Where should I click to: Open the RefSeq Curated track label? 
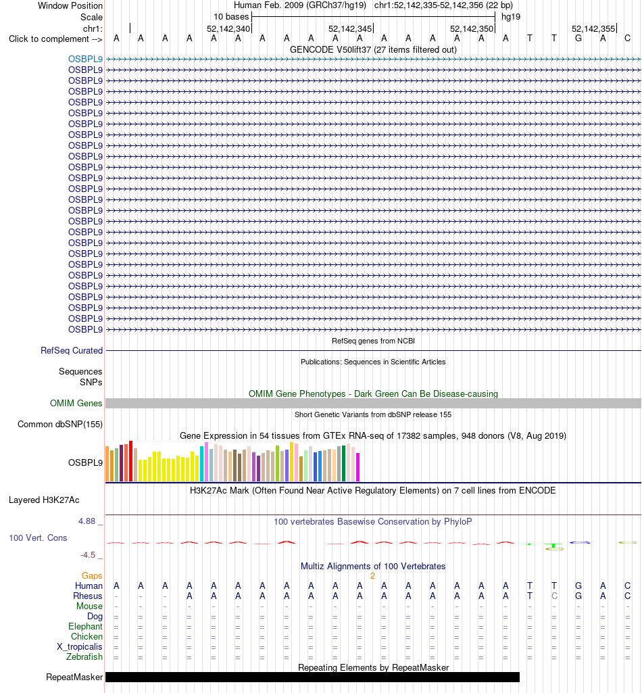pyautogui.click(x=72, y=350)
